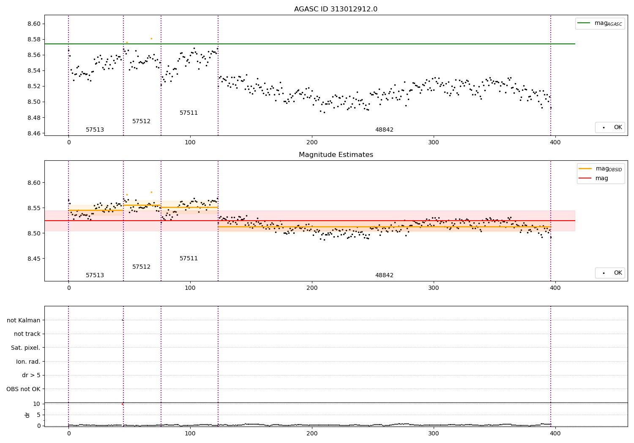
Task: Click x-axis tick 300 in Magnitude Estimates plot
Action: 434,288
